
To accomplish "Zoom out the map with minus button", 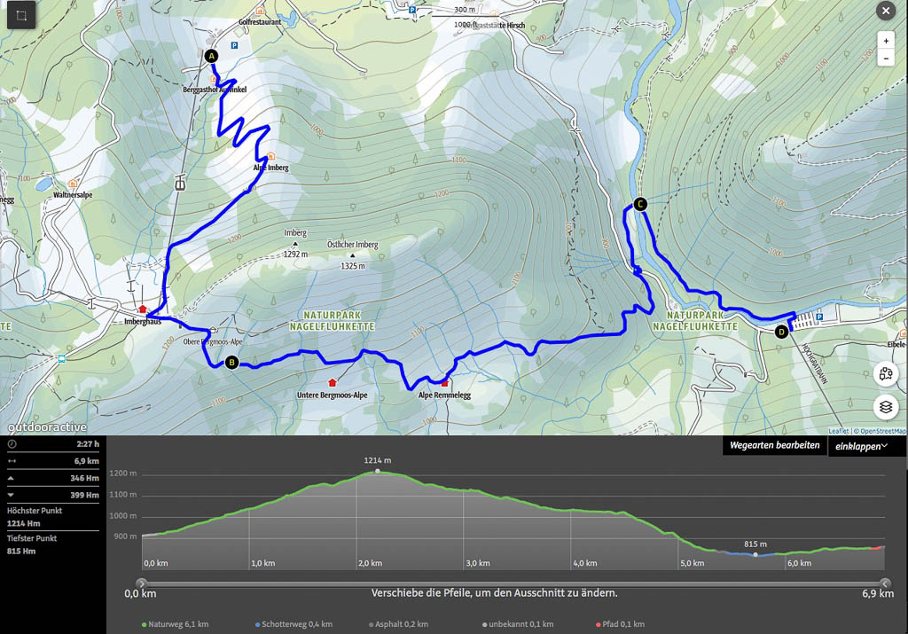I will click(885, 59).
